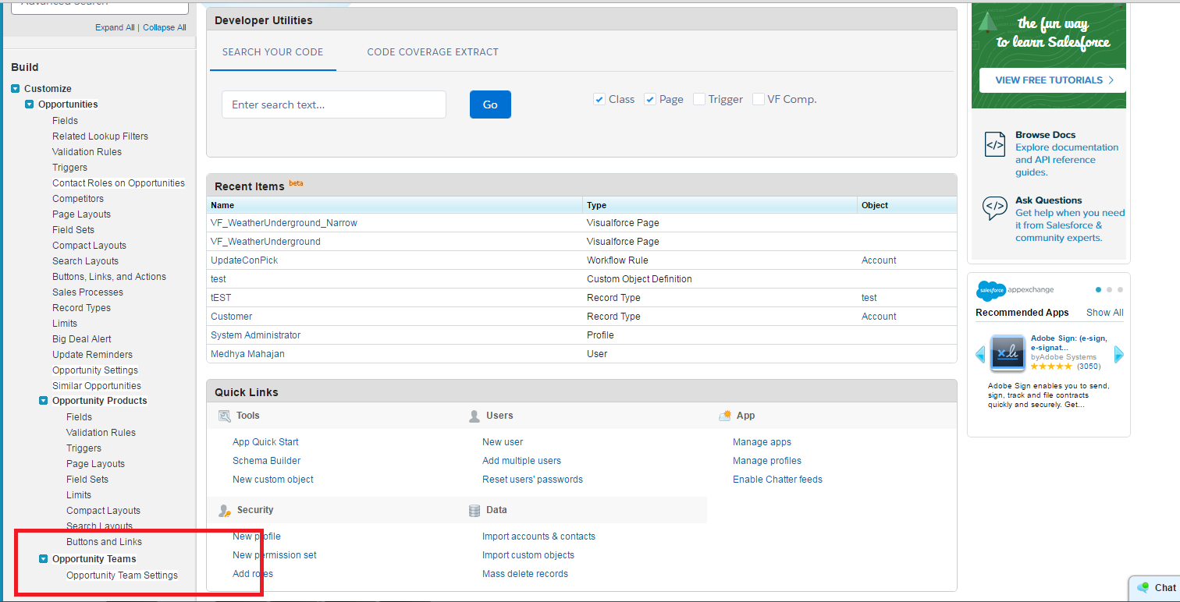This screenshot has width=1180, height=602.
Task: Select the Search Your Code tab
Action: click(272, 52)
